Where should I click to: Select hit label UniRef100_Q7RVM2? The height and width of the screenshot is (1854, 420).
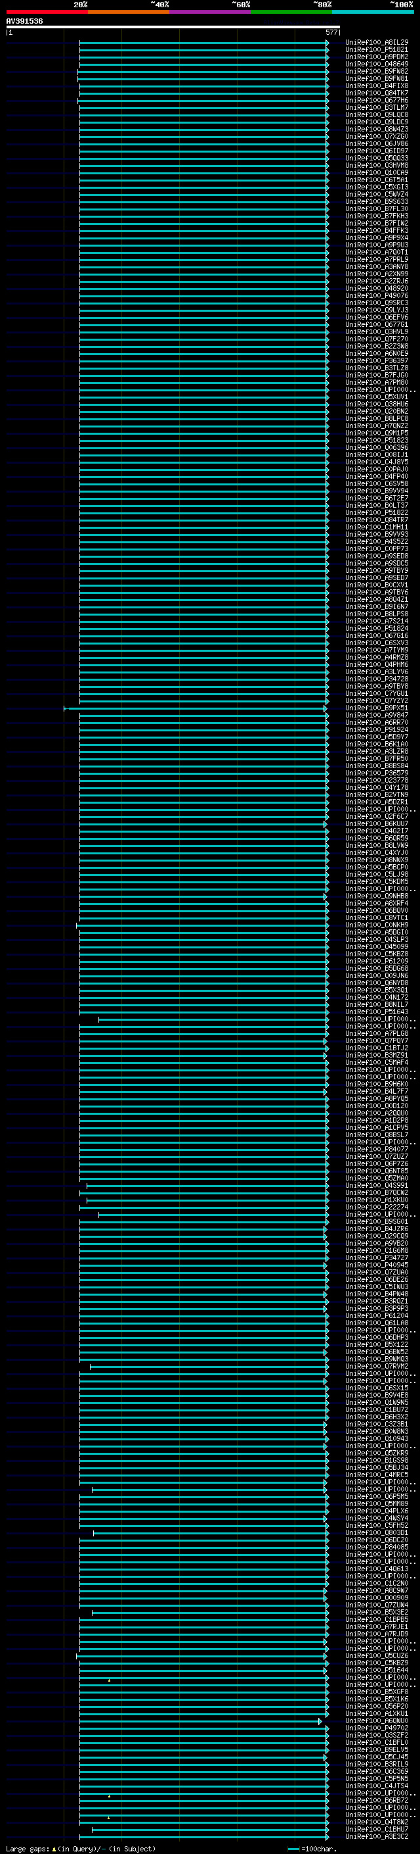[377, 1367]
